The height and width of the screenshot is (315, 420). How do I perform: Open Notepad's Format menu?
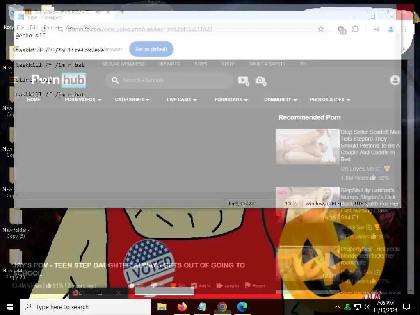(x=51, y=27)
